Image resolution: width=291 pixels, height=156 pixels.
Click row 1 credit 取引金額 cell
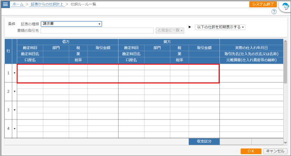pyautogui.click(x=204, y=67)
